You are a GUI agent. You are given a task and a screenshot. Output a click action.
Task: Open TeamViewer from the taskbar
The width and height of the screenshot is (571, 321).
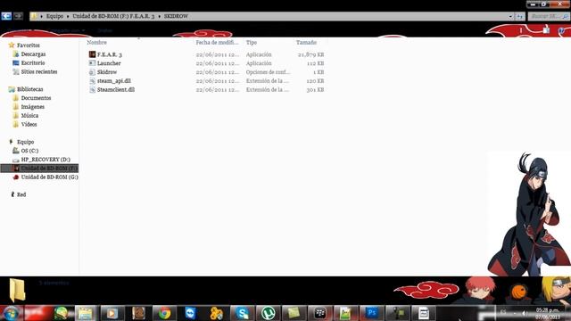(190, 313)
